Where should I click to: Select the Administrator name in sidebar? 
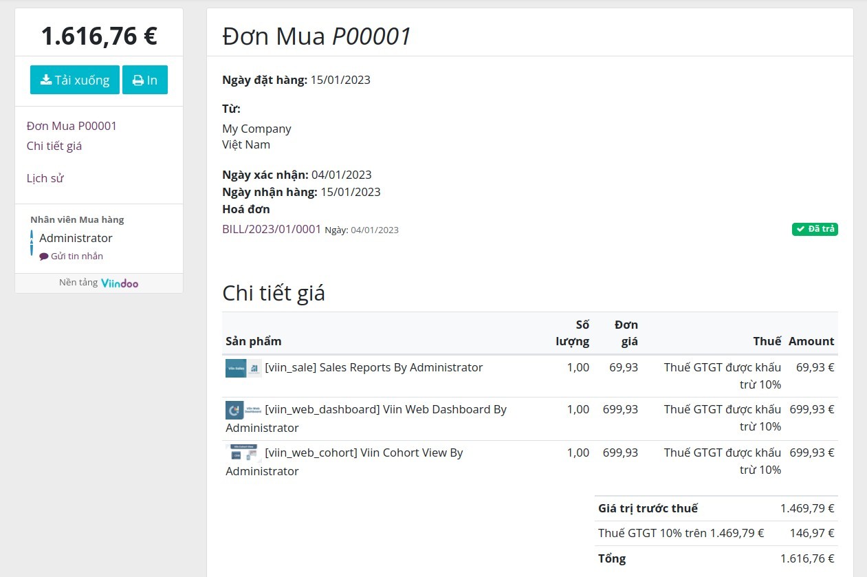[x=76, y=238]
